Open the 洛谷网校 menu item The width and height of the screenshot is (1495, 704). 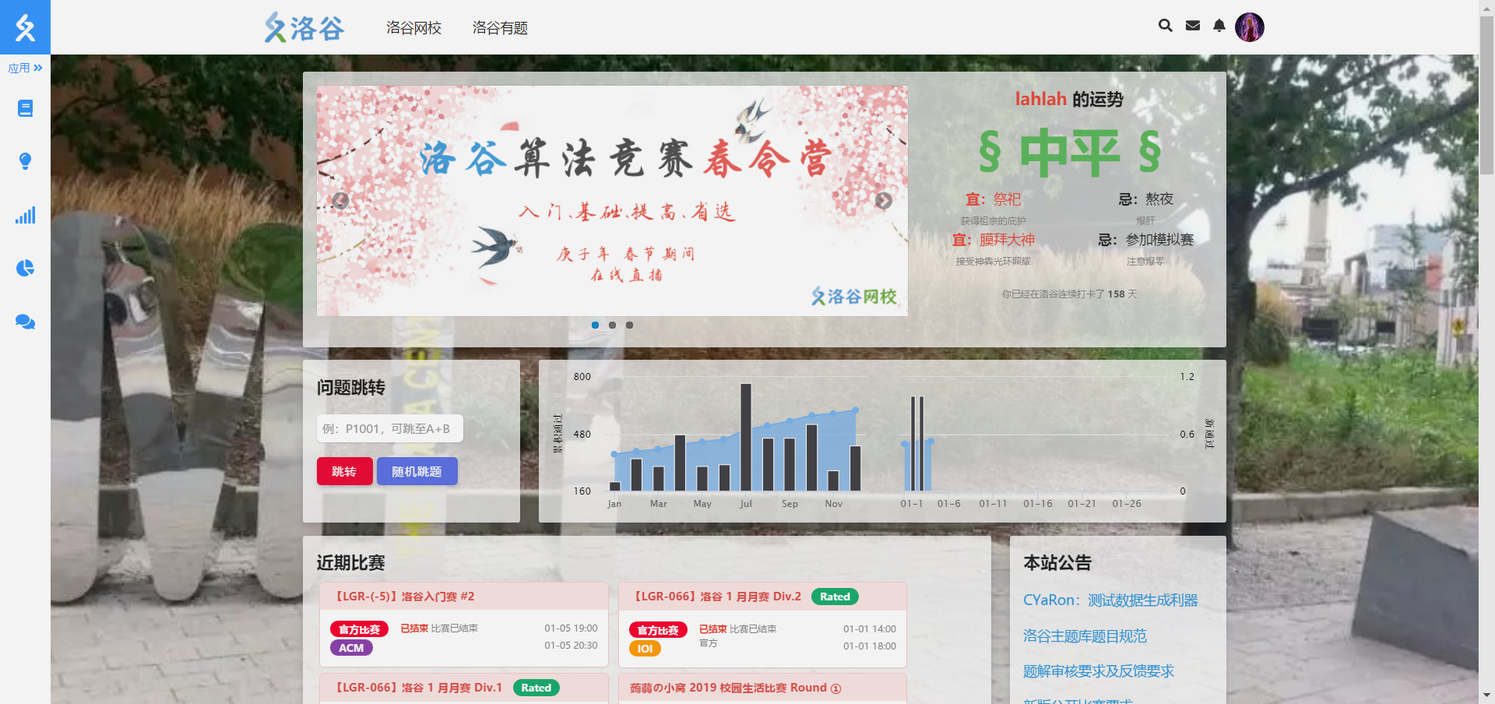[413, 28]
